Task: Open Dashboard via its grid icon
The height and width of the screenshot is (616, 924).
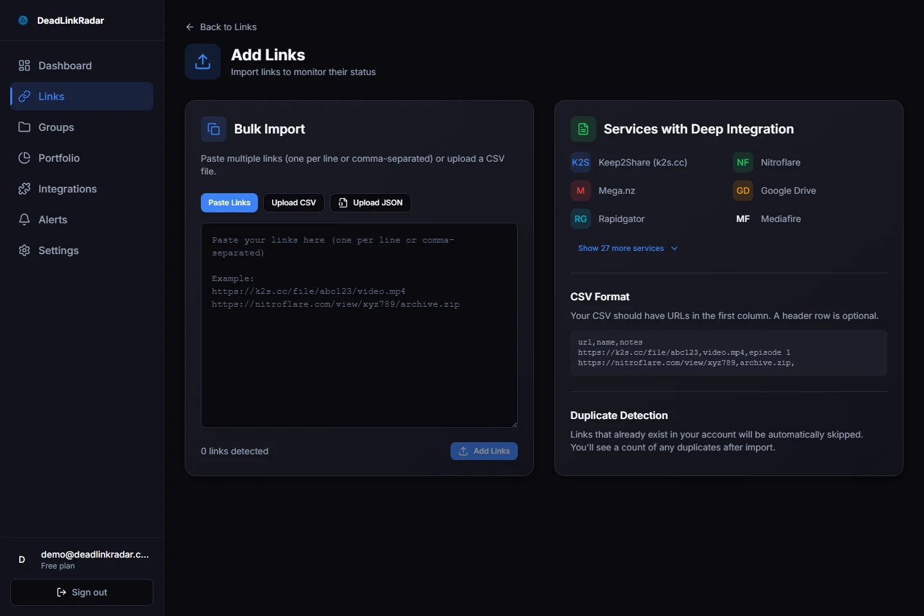Action: pyautogui.click(x=24, y=65)
